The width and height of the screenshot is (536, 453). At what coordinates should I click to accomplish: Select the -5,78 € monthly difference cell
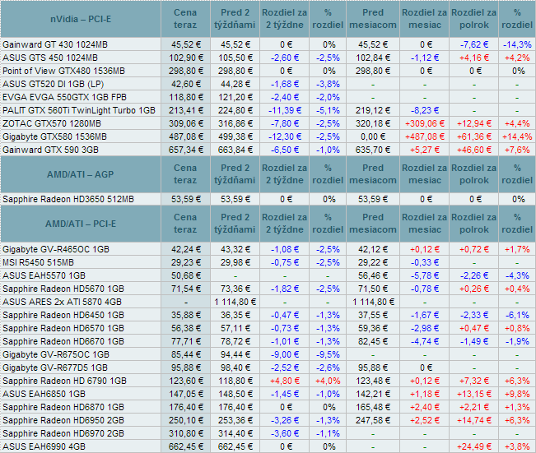[425, 275]
